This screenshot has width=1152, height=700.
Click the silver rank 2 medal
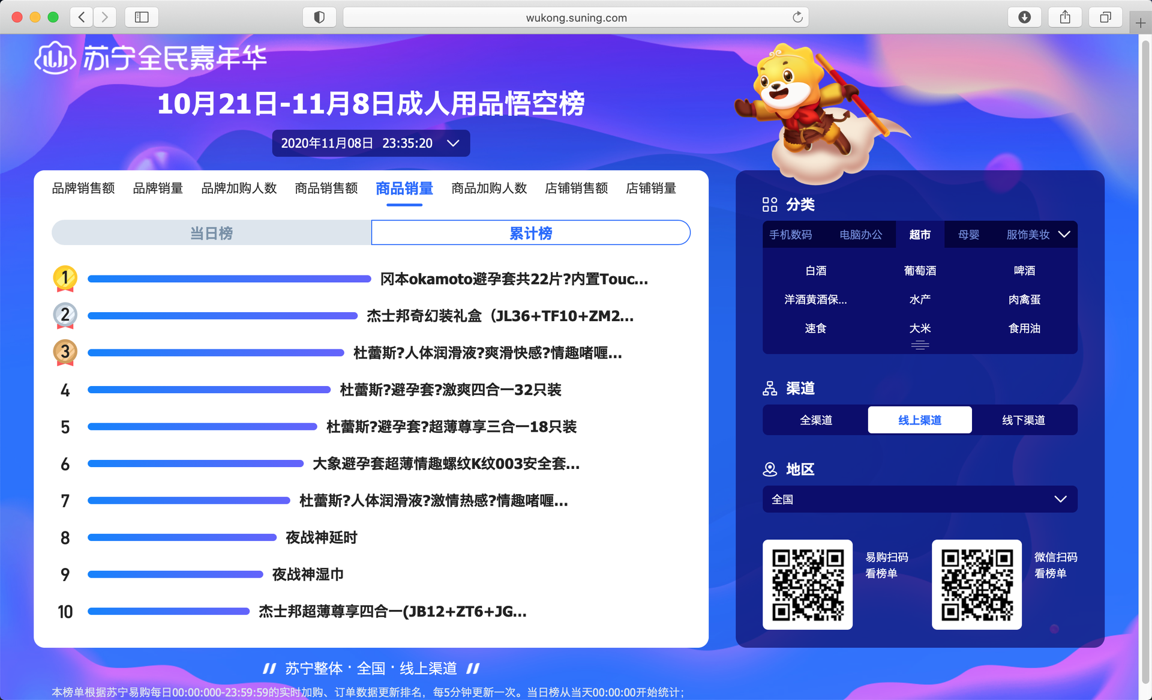[65, 316]
